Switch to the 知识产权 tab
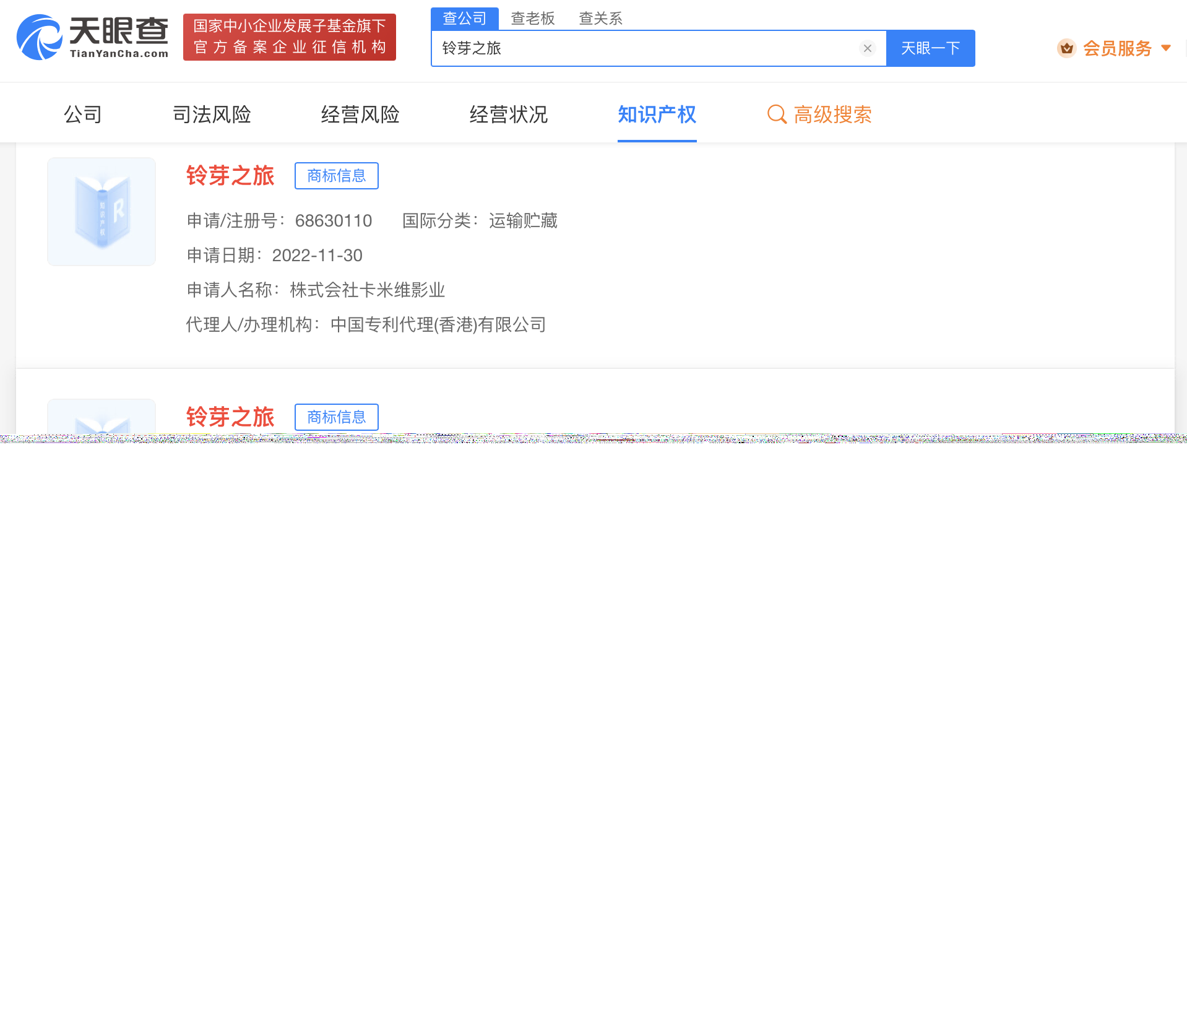 tap(657, 115)
